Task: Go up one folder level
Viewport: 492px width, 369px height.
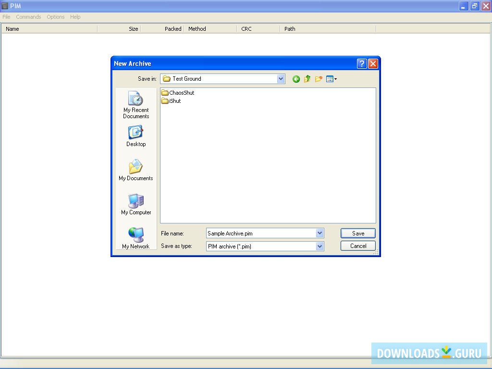Action: point(307,79)
